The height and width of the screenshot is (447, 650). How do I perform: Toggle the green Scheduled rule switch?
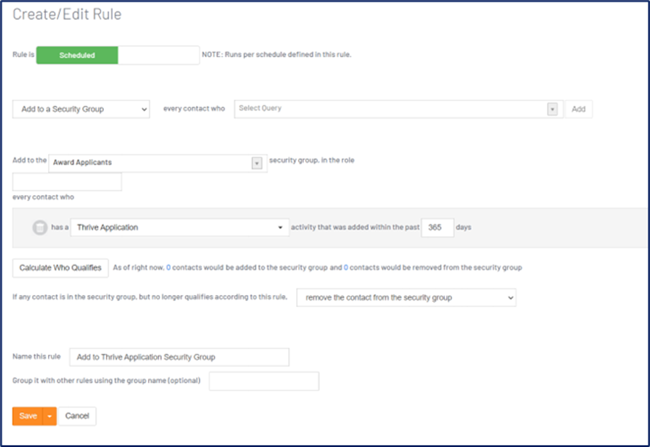tap(77, 55)
